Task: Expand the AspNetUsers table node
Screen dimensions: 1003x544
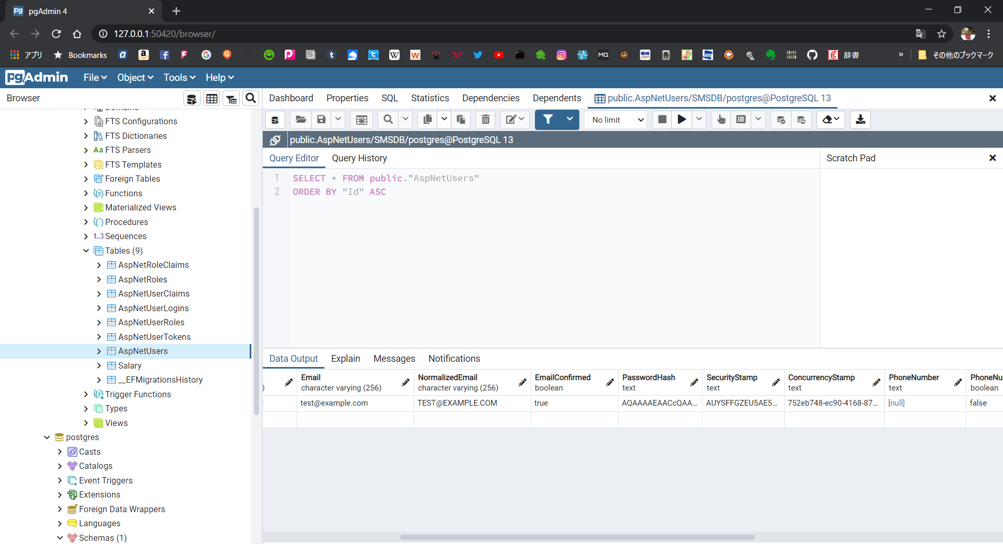Action: point(99,351)
